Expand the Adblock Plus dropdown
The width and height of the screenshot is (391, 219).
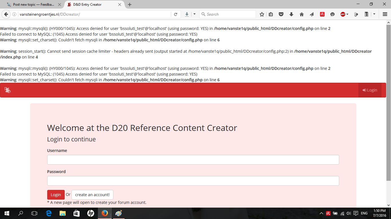347,14
